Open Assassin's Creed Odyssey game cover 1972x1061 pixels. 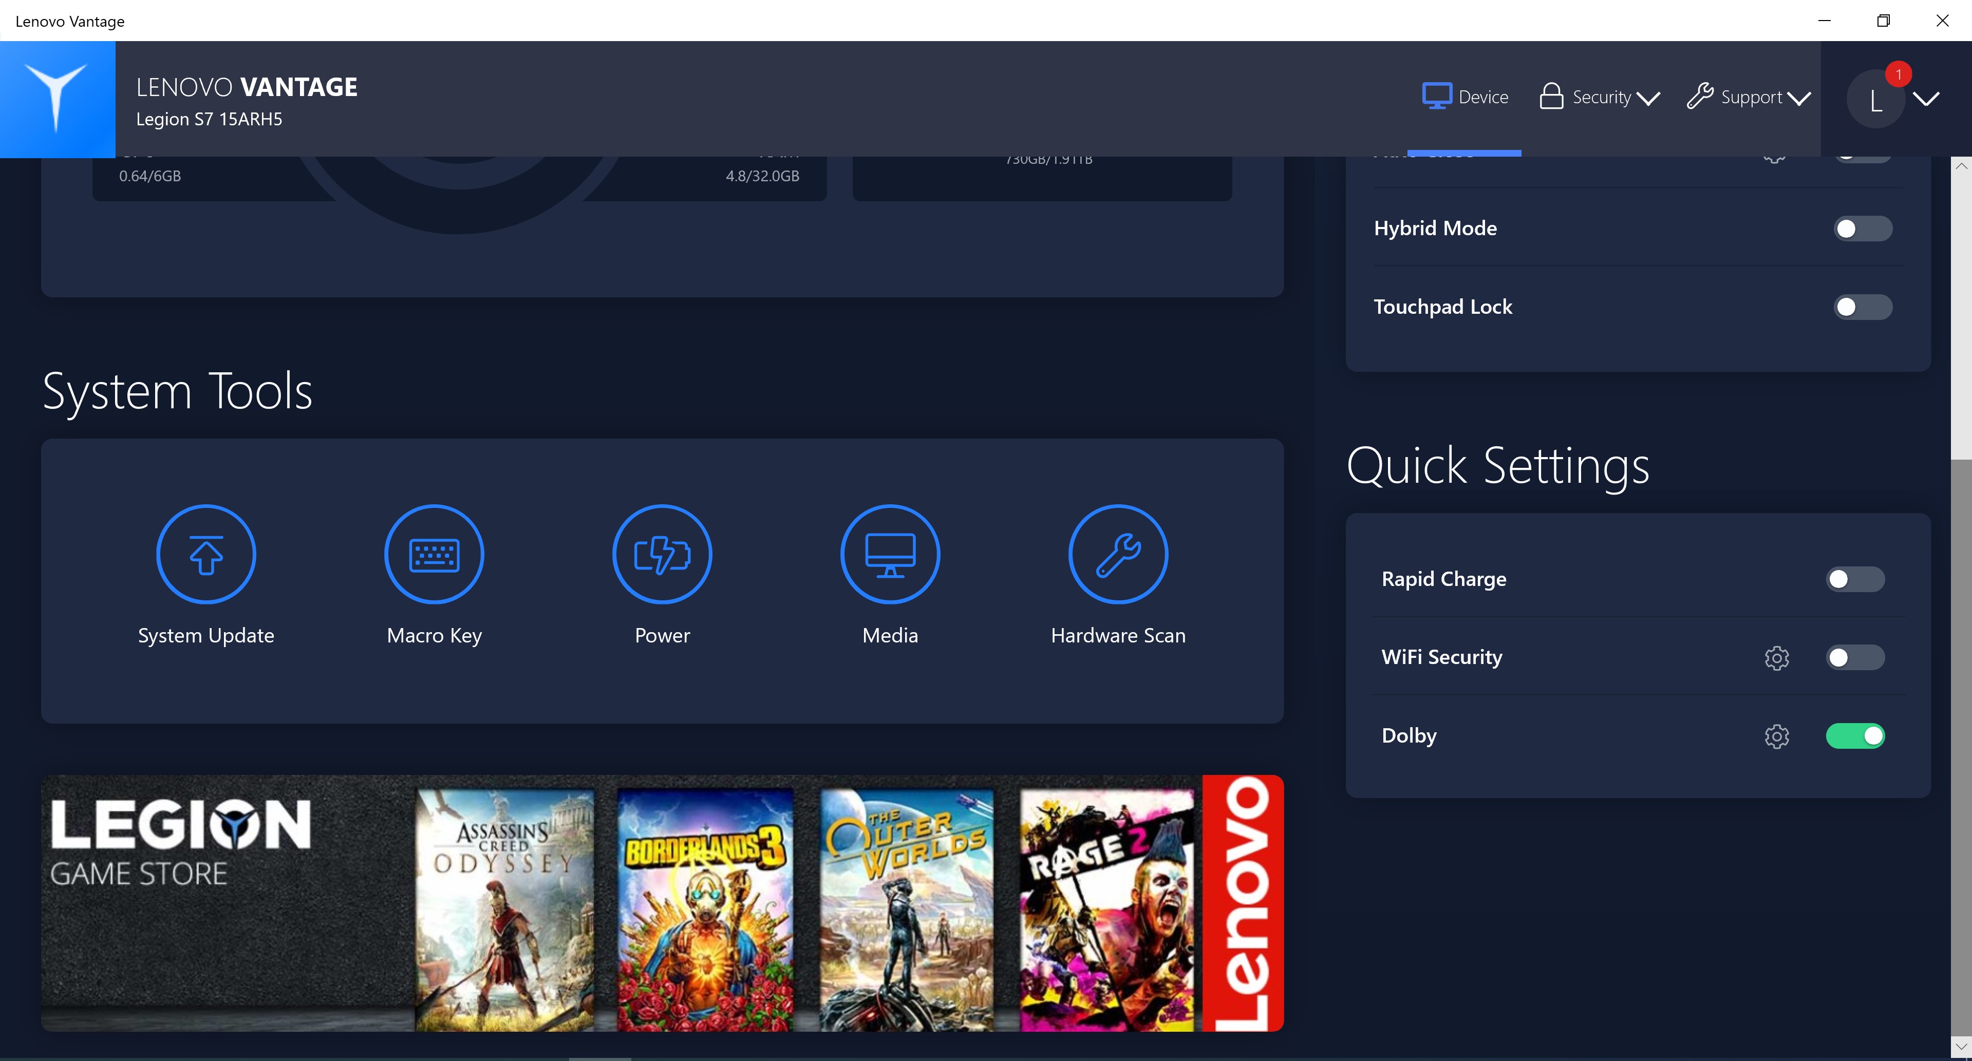pos(504,910)
